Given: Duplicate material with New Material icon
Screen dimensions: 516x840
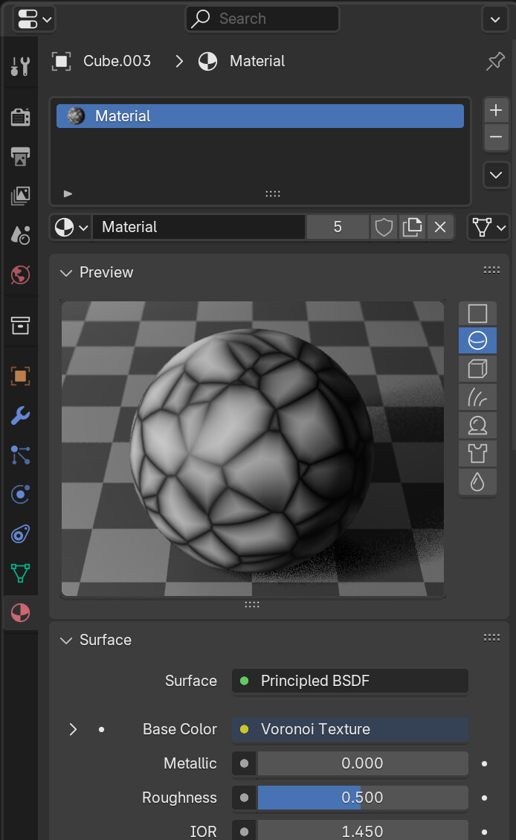Looking at the screenshot, I should (412, 227).
